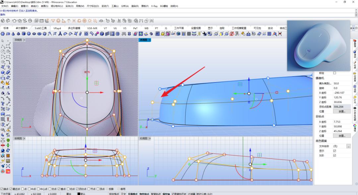Click the SubD bridge icon
Screen dimensions: 358x195
click(124, 34)
